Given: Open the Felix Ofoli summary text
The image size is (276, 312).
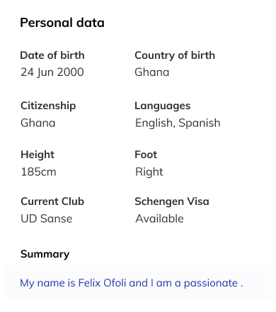Looking at the screenshot, I should coord(132,283).
